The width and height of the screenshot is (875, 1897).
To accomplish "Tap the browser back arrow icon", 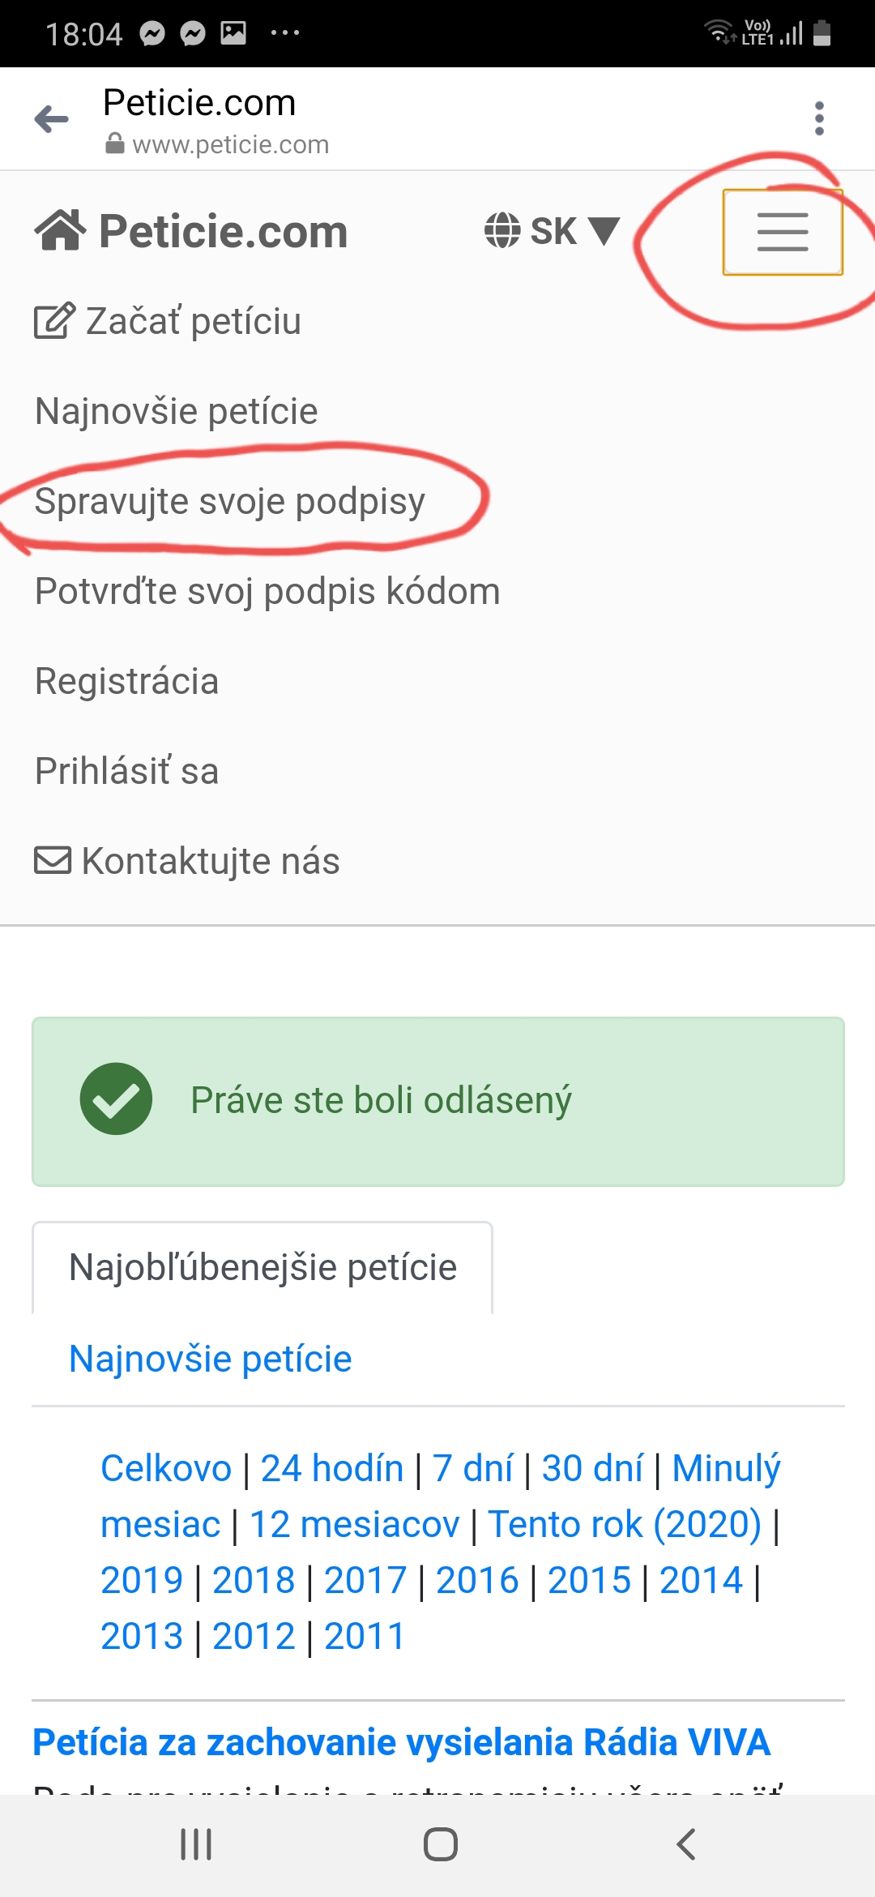I will click(x=52, y=119).
